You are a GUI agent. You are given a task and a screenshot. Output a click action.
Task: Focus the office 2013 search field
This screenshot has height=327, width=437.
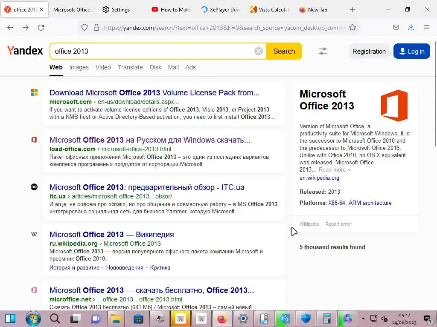click(152, 51)
